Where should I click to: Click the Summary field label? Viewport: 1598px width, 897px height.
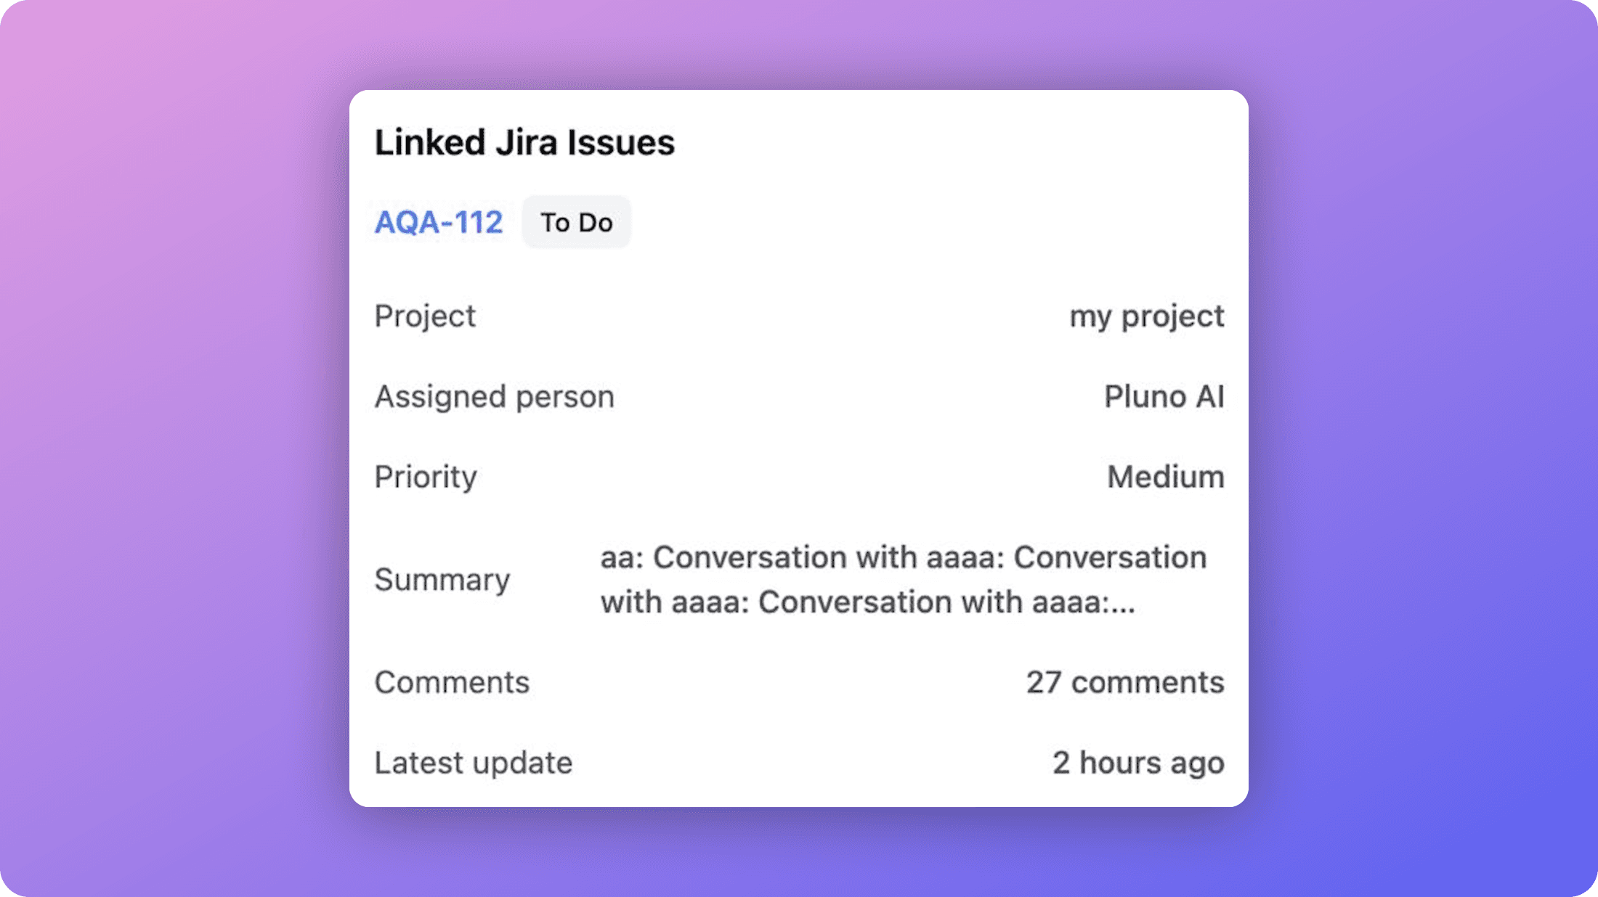coord(442,580)
